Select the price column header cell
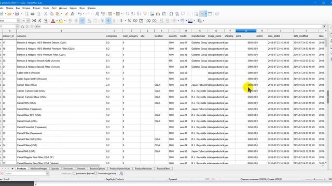Image resolution: width=332 pixels, height=186 pixels. 246,36
